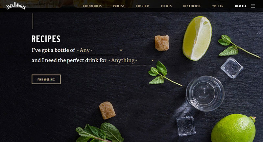Viewport: 263px width, 142px height.
Task: Open the Buy a Barrel page
Action: click(192, 6)
